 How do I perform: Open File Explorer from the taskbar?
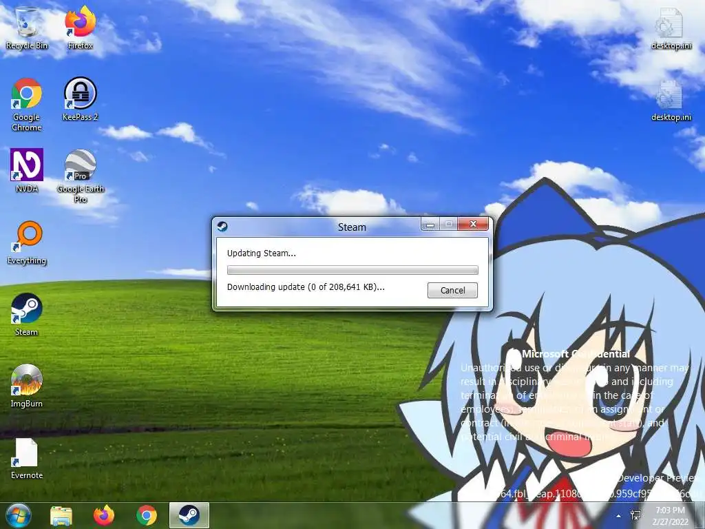click(x=61, y=515)
